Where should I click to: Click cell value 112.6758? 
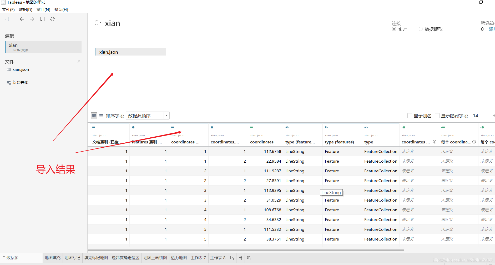pos(272,152)
